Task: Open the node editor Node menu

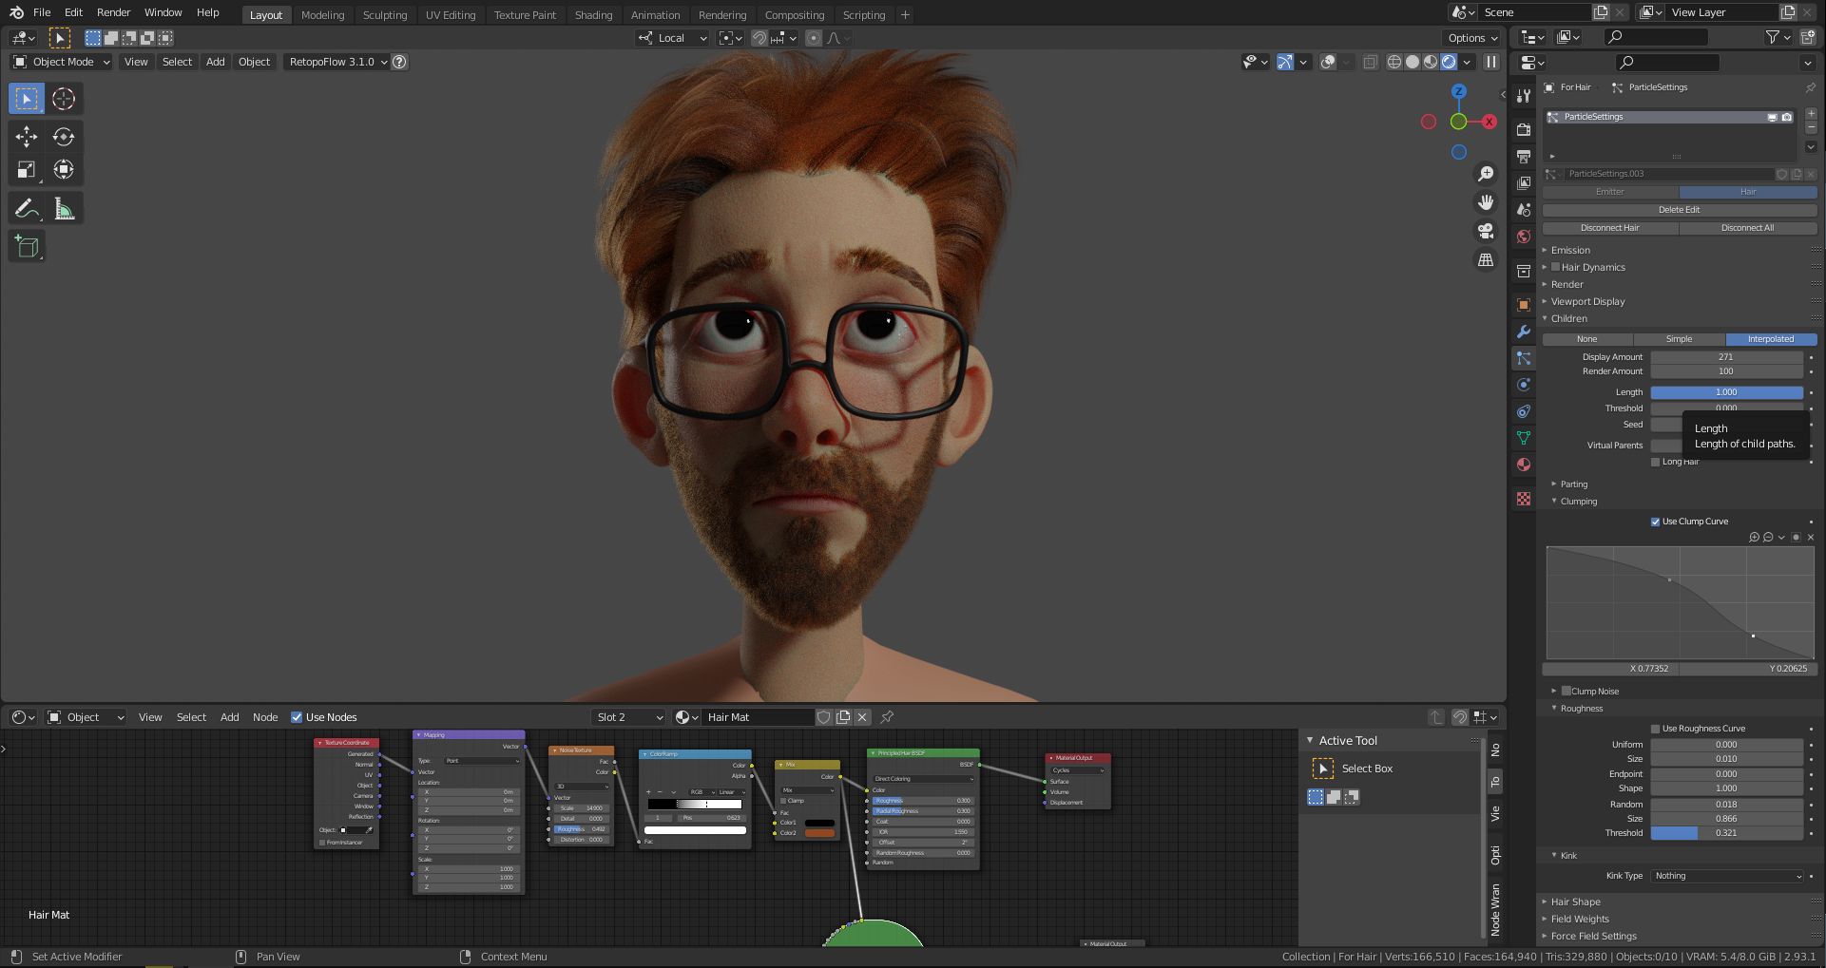Action: click(x=265, y=717)
